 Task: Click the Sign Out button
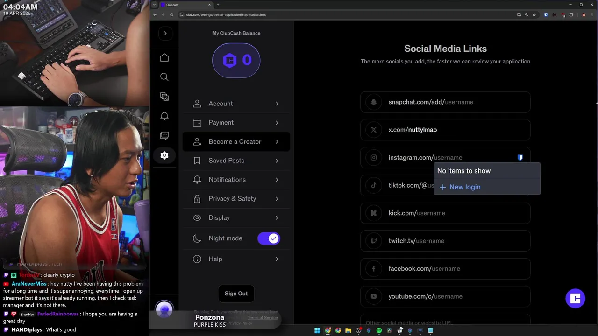coord(236,294)
